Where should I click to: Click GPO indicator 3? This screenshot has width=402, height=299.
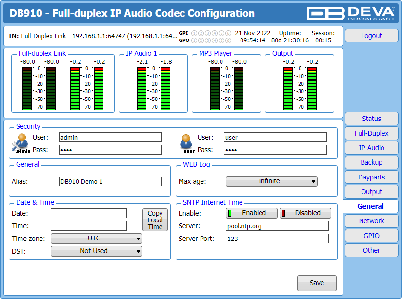(x=208, y=40)
